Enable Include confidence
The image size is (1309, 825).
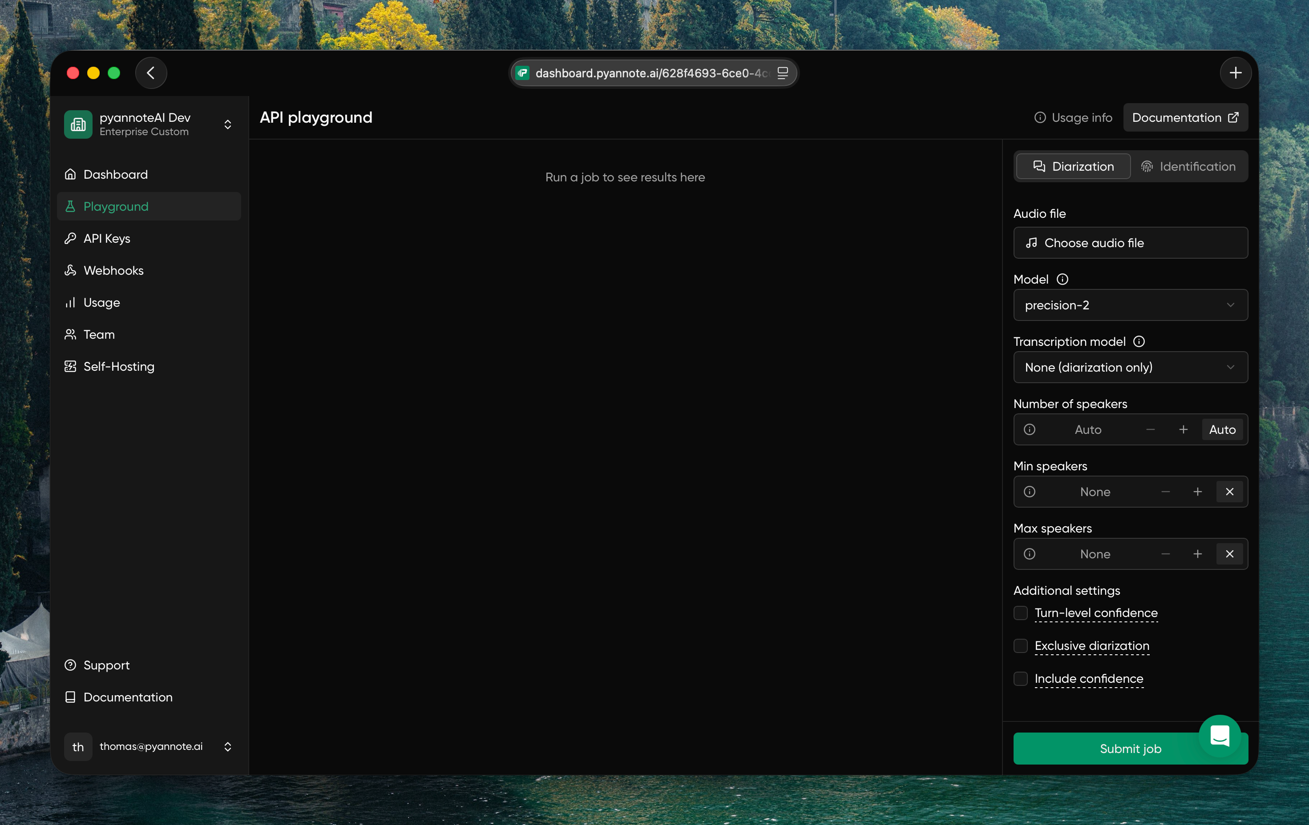click(x=1020, y=679)
